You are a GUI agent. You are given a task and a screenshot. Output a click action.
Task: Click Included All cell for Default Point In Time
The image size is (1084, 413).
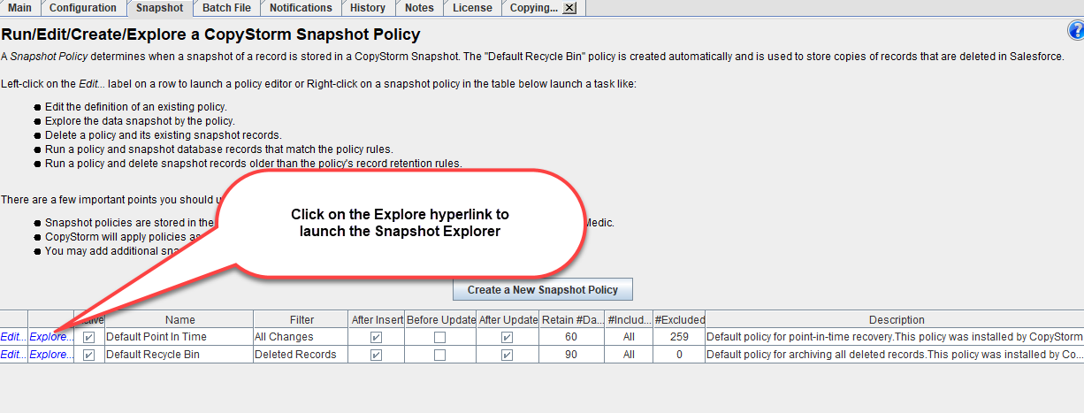click(x=629, y=337)
